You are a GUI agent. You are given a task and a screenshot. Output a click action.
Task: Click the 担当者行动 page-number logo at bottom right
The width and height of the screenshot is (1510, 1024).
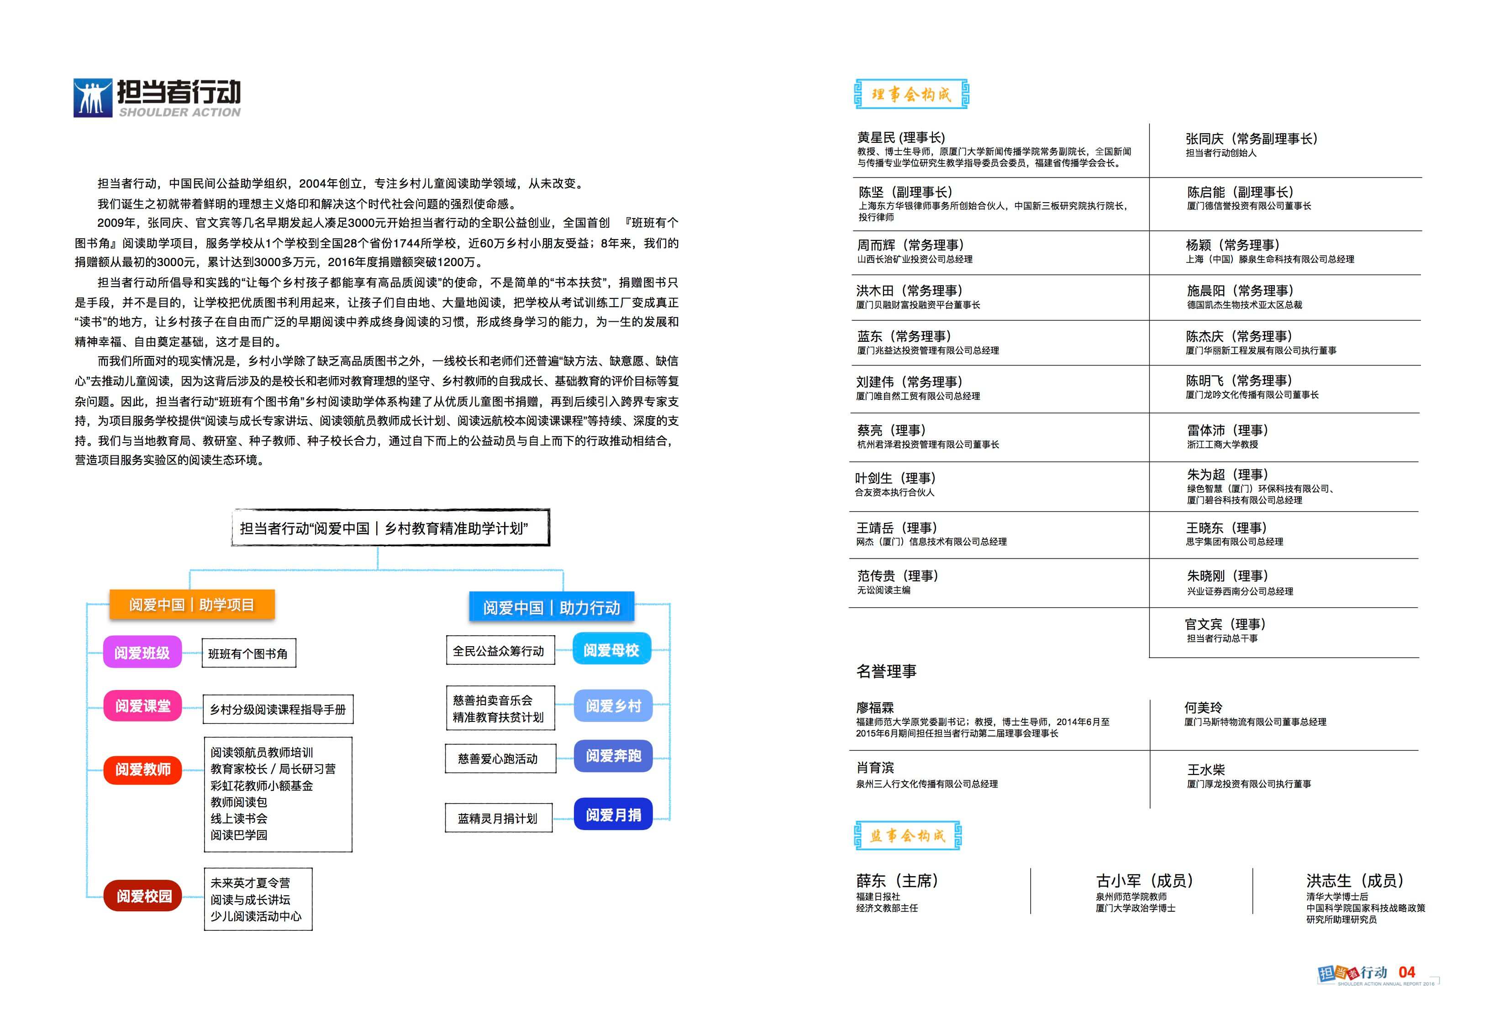point(1353,973)
